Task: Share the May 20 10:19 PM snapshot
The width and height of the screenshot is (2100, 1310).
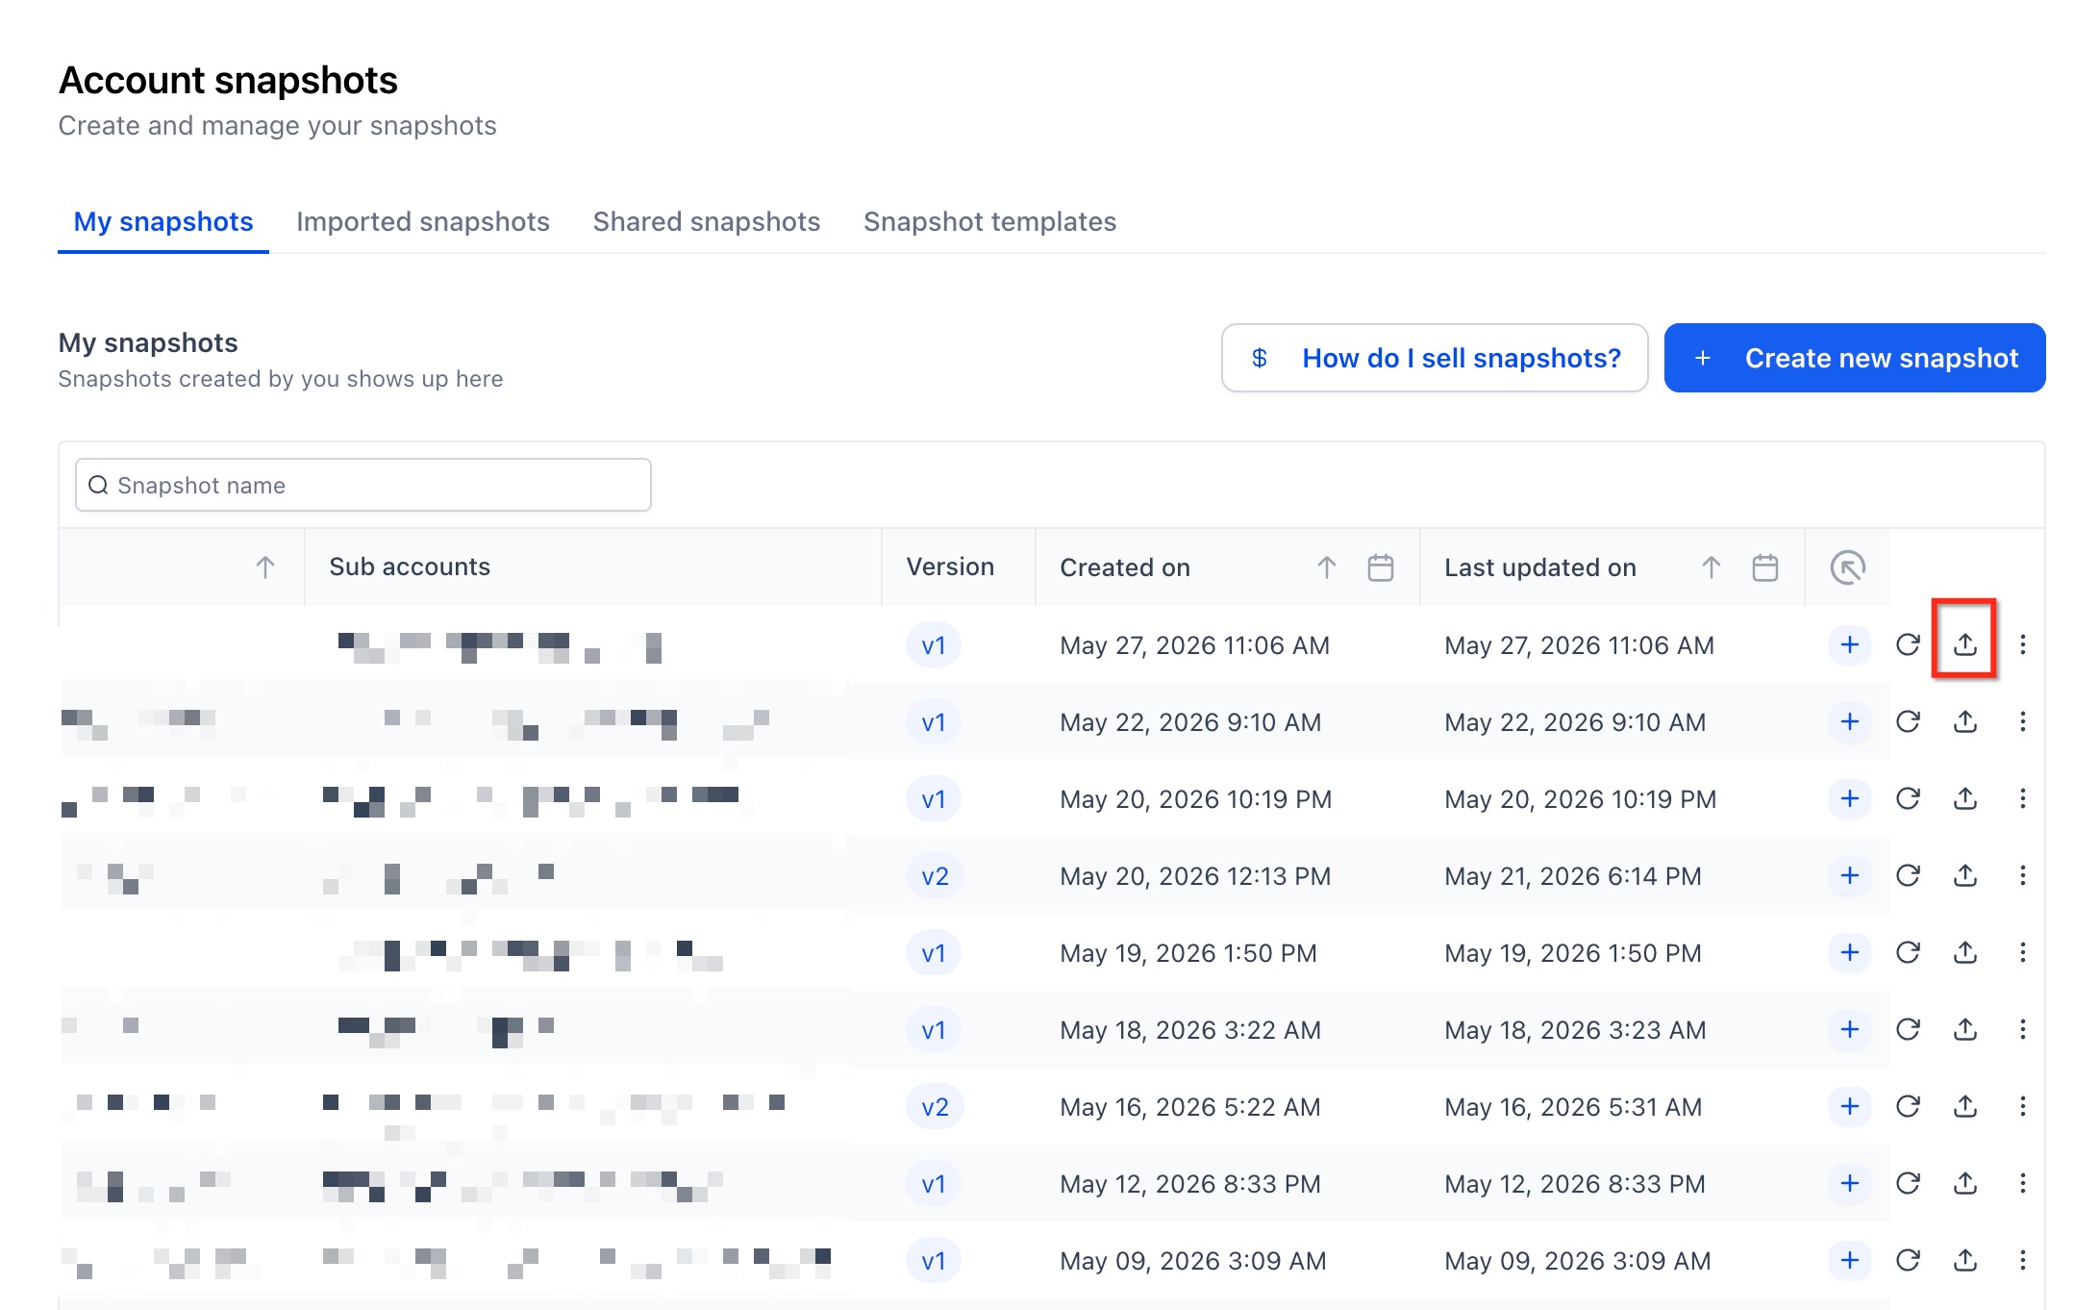Action: click(x=1965, y=798)
